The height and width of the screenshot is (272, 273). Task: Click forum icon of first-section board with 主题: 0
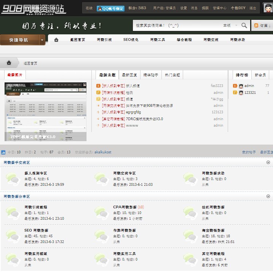[190, 179]
